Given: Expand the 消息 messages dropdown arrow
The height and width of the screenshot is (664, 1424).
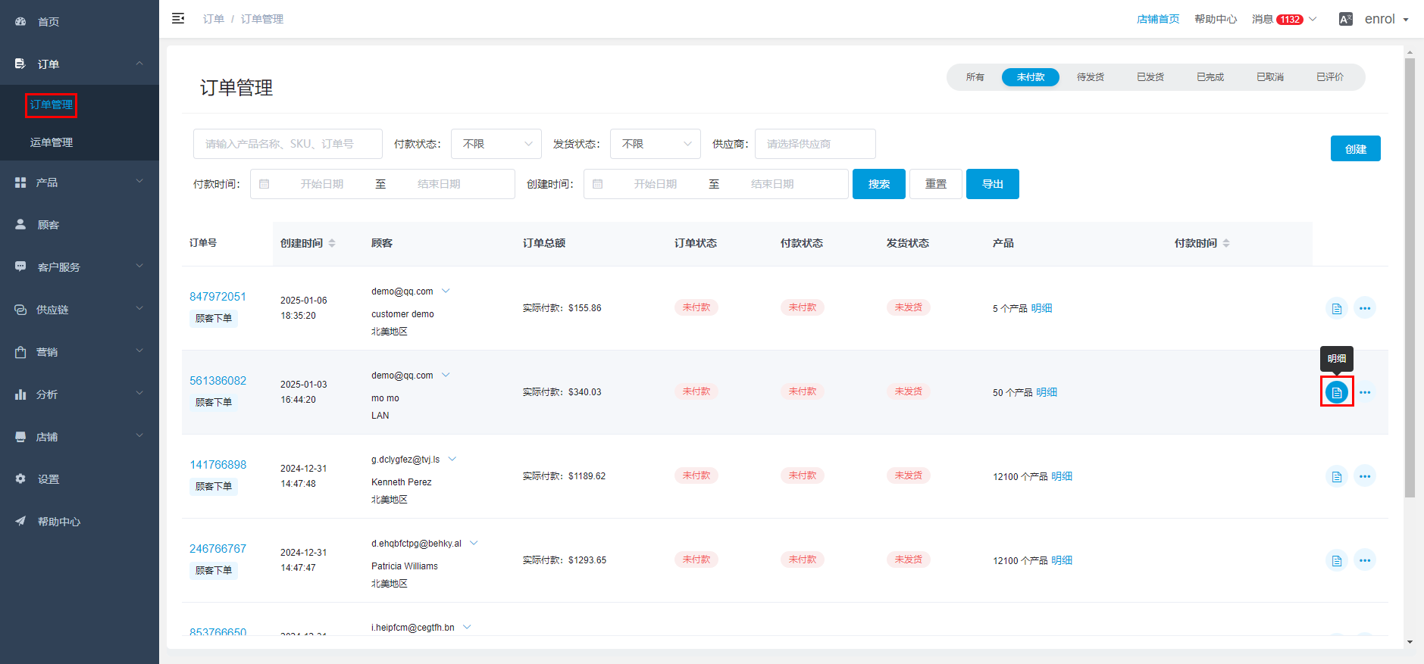Looking at the screenshot, I should click(1313, 19).
